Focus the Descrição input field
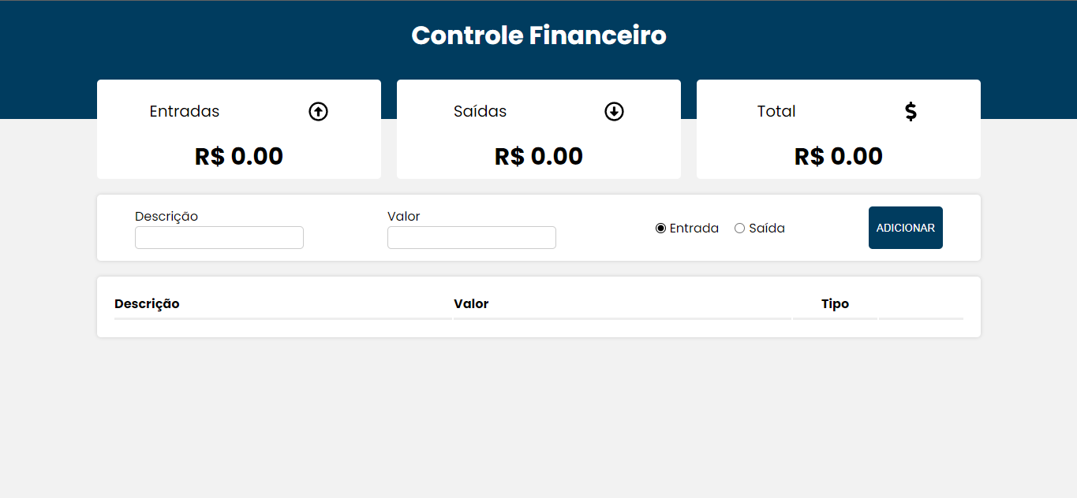 219,237
